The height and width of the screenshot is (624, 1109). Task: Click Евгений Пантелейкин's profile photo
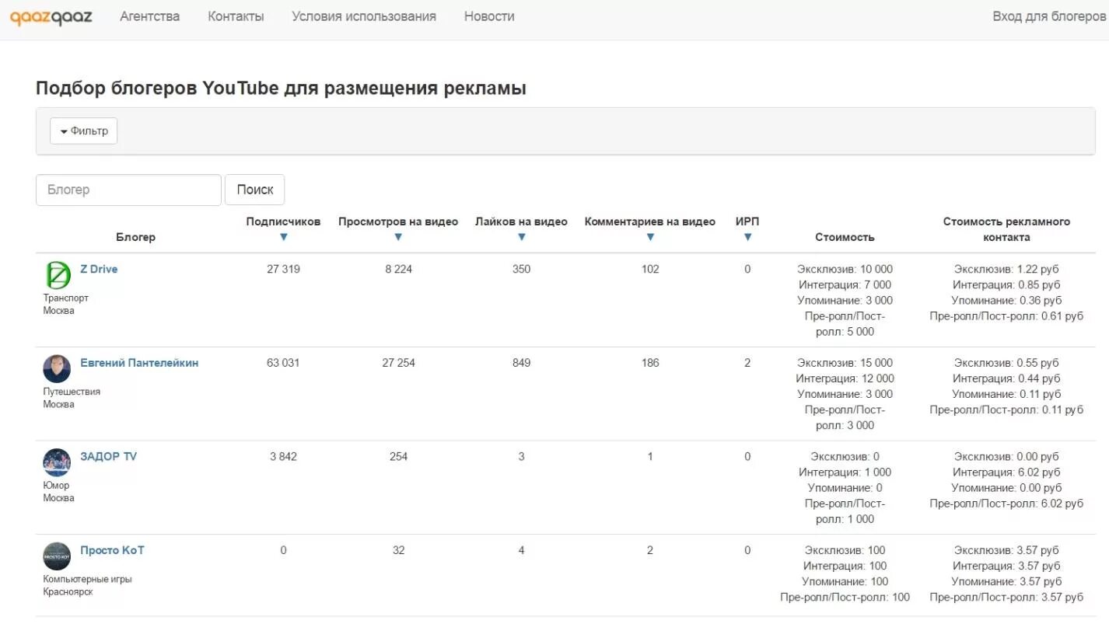57,369
